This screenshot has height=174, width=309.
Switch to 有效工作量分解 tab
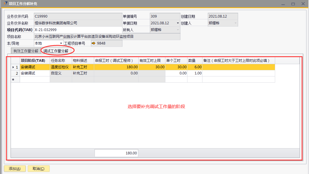(x=26, y=51)
